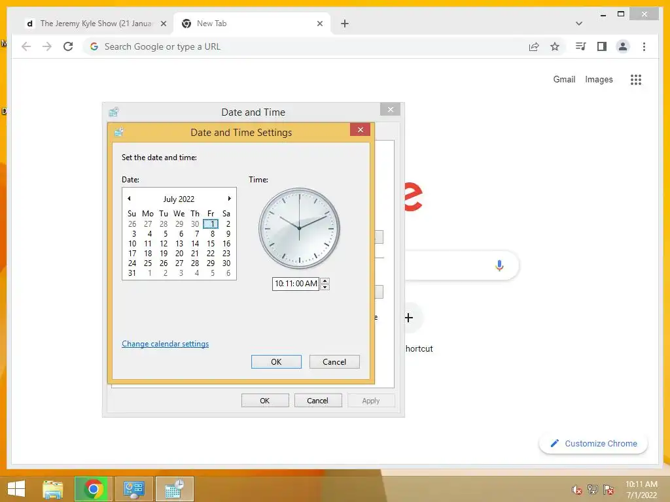Image resolution: width=670 pixels, height=502 pixels.
Task: Start voice search with microphone icon
Action: (x=499, y=265)
